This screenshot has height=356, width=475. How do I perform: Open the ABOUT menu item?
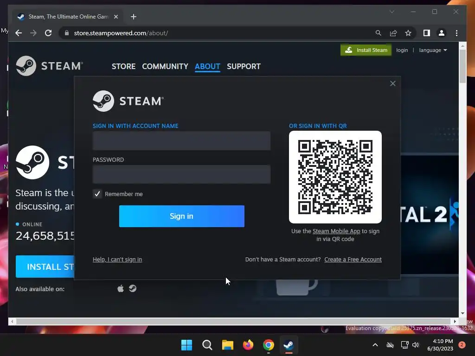click(x=207, y=66)
